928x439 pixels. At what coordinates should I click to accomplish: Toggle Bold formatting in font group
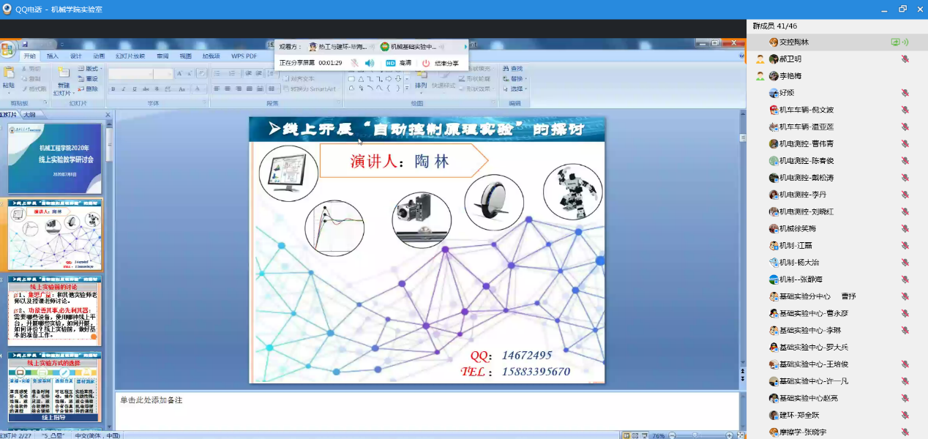[x=113, y=89]
